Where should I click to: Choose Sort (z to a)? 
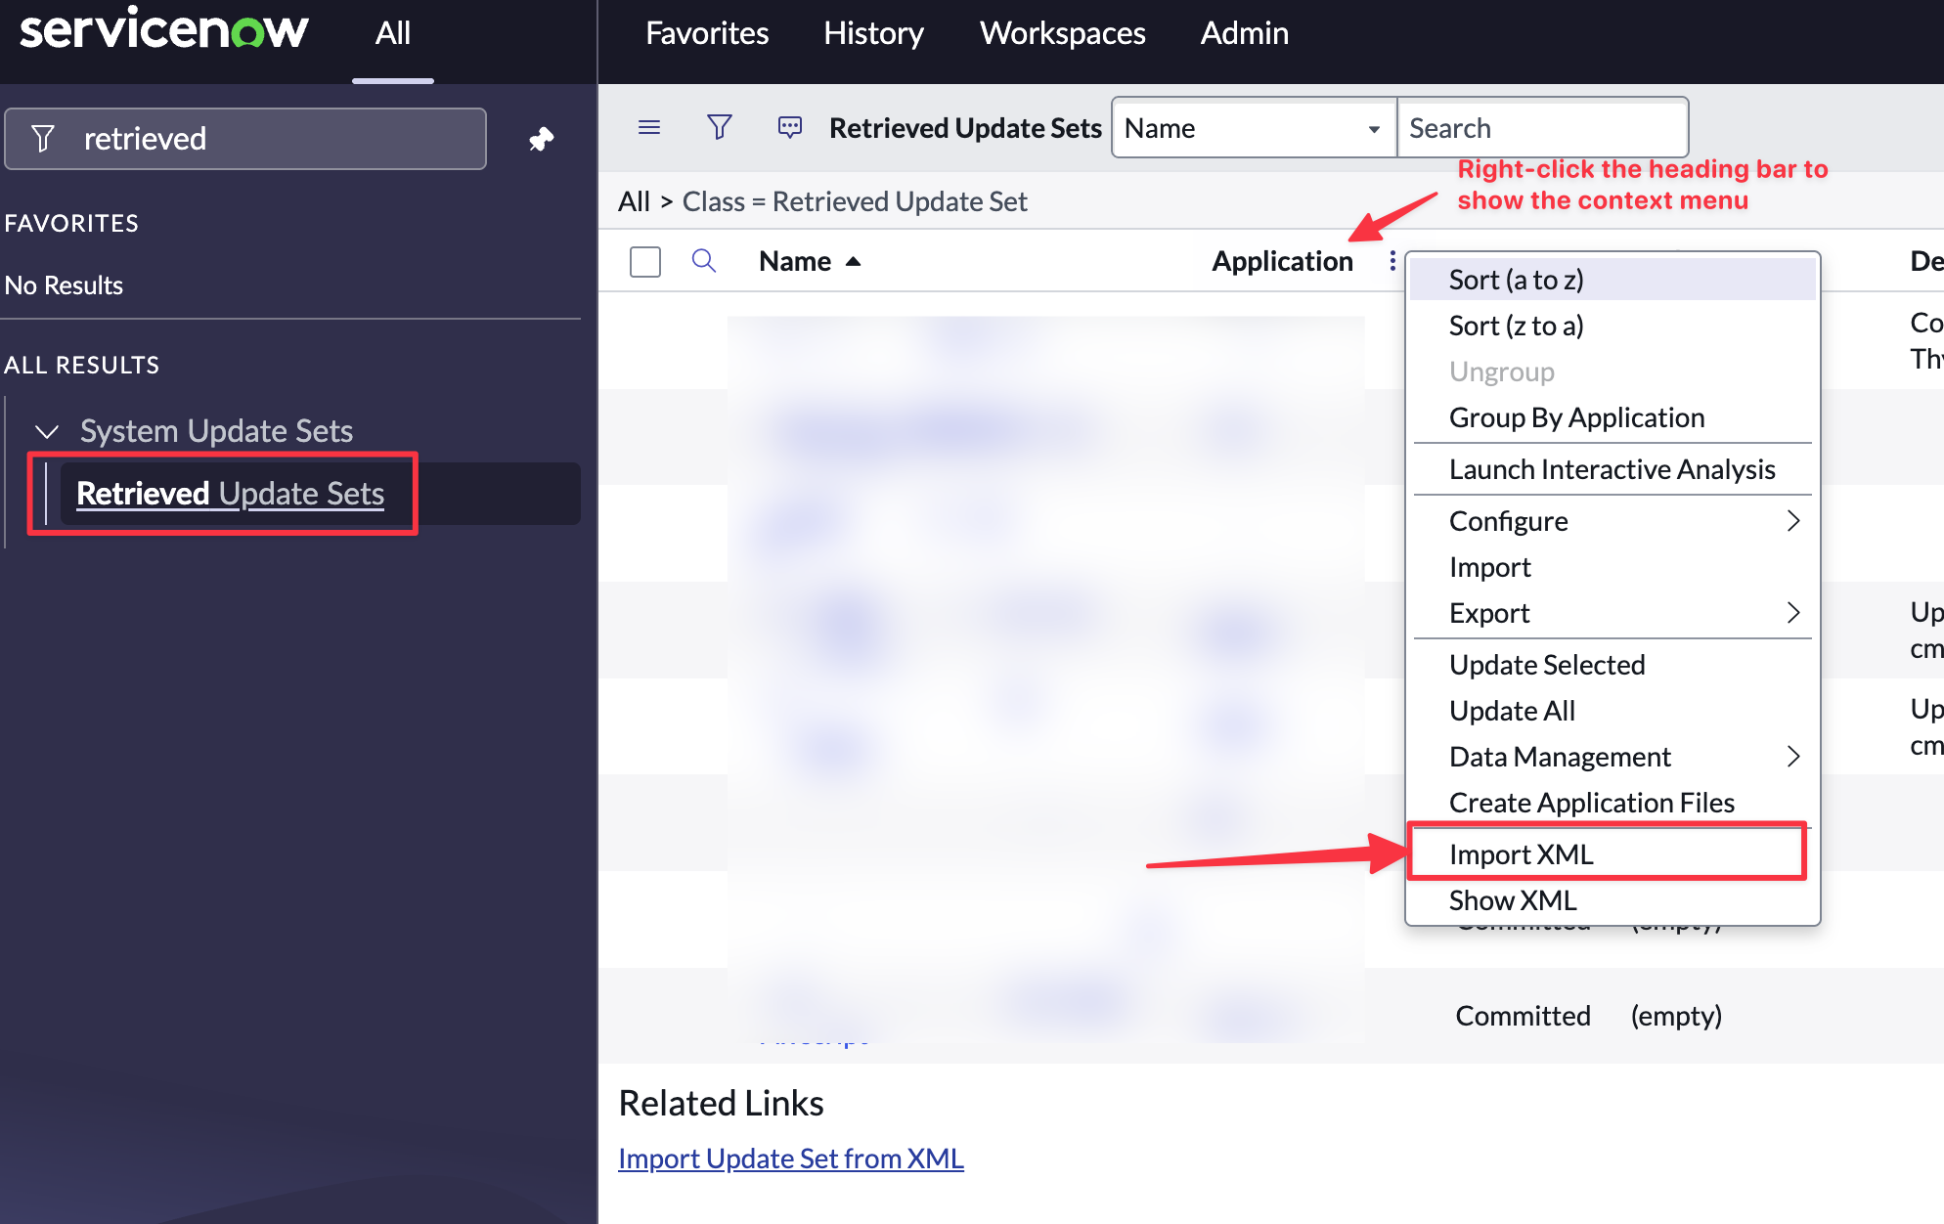[x=1613, y=326]
